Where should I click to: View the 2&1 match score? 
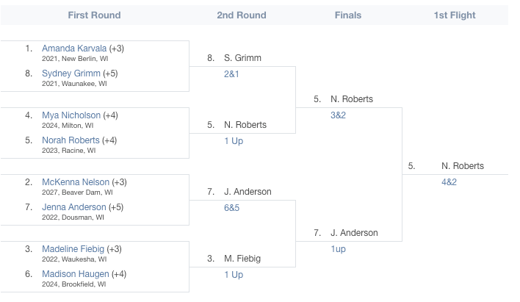[231, 74]
